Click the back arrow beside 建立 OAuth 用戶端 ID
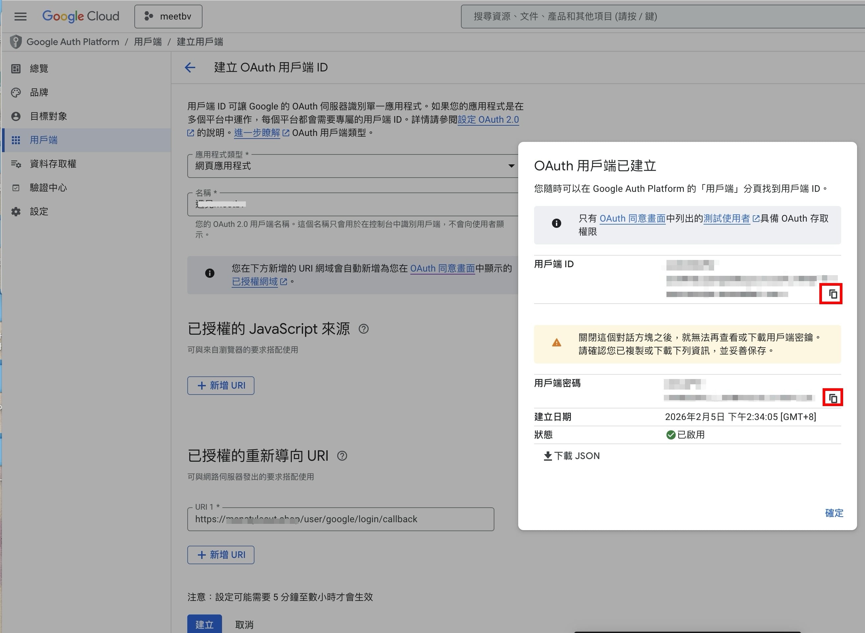The image size is (865, 633). pos(190,67)
